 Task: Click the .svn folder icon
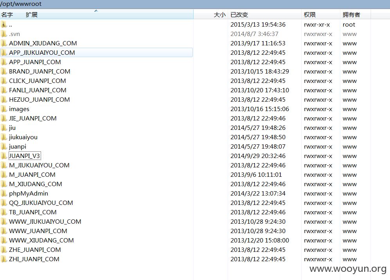pos(4,34)
